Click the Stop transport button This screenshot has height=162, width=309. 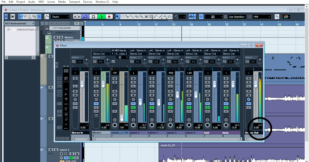tap(93, 17)
